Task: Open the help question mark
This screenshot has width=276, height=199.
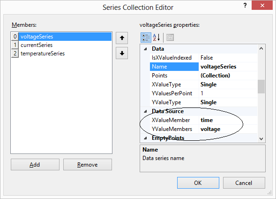Action: pyautogui.click(x=245, y=5)
